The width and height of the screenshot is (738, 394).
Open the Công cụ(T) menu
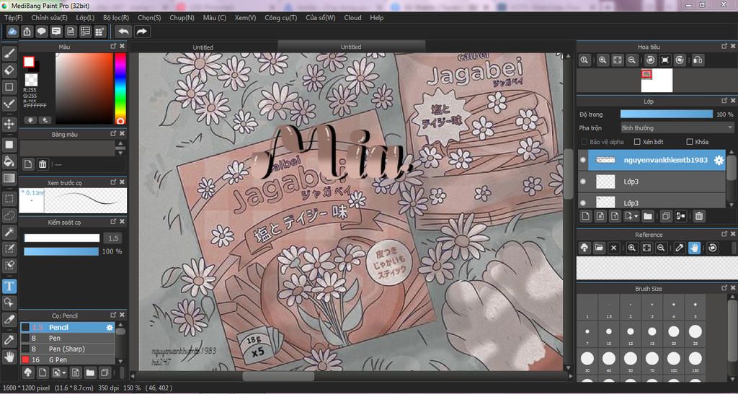tap(281, 17)
